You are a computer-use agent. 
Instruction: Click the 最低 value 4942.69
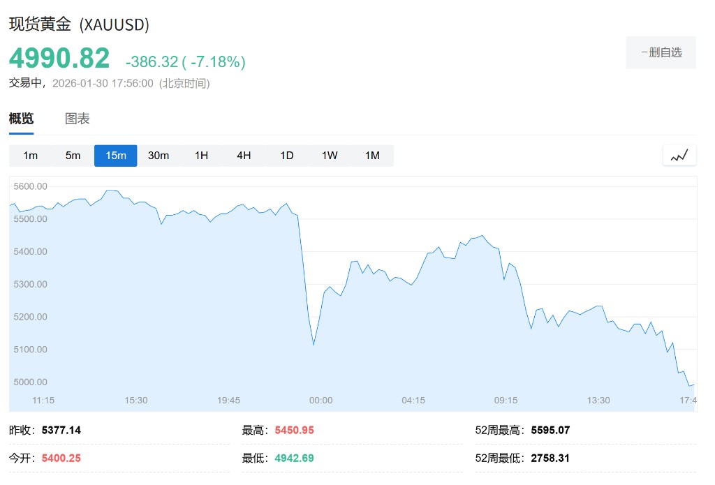pos(294,458)
